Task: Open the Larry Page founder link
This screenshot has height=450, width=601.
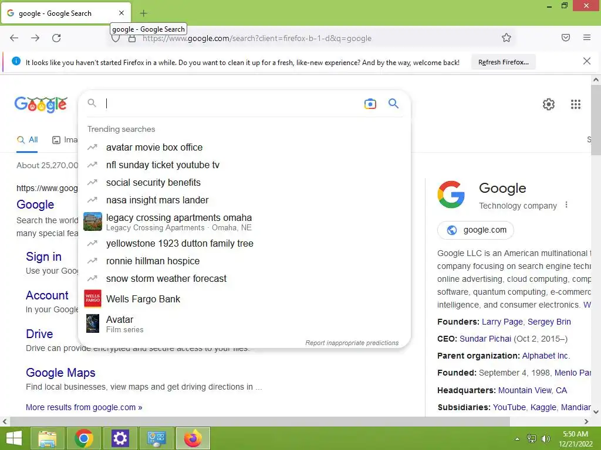Action: pos(502,322)
